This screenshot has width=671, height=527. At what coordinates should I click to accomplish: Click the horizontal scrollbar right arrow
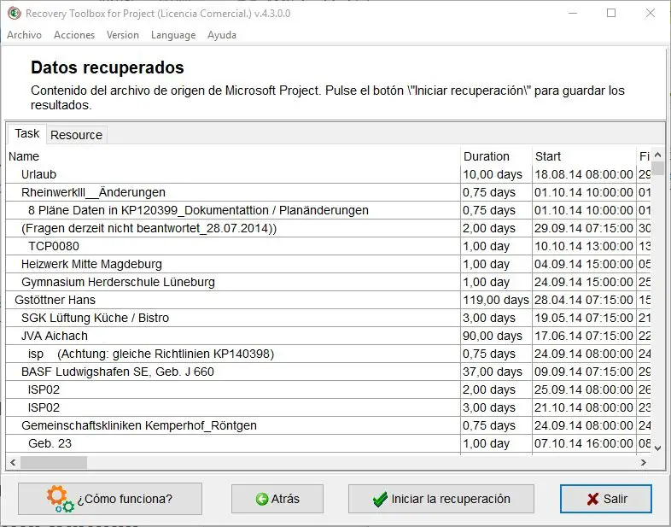click(643, 462)
